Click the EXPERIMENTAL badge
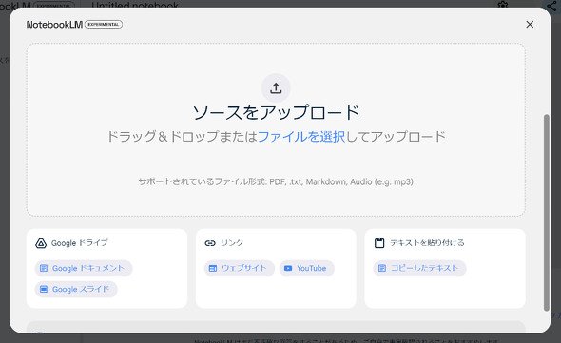 (x=104, y=25)
